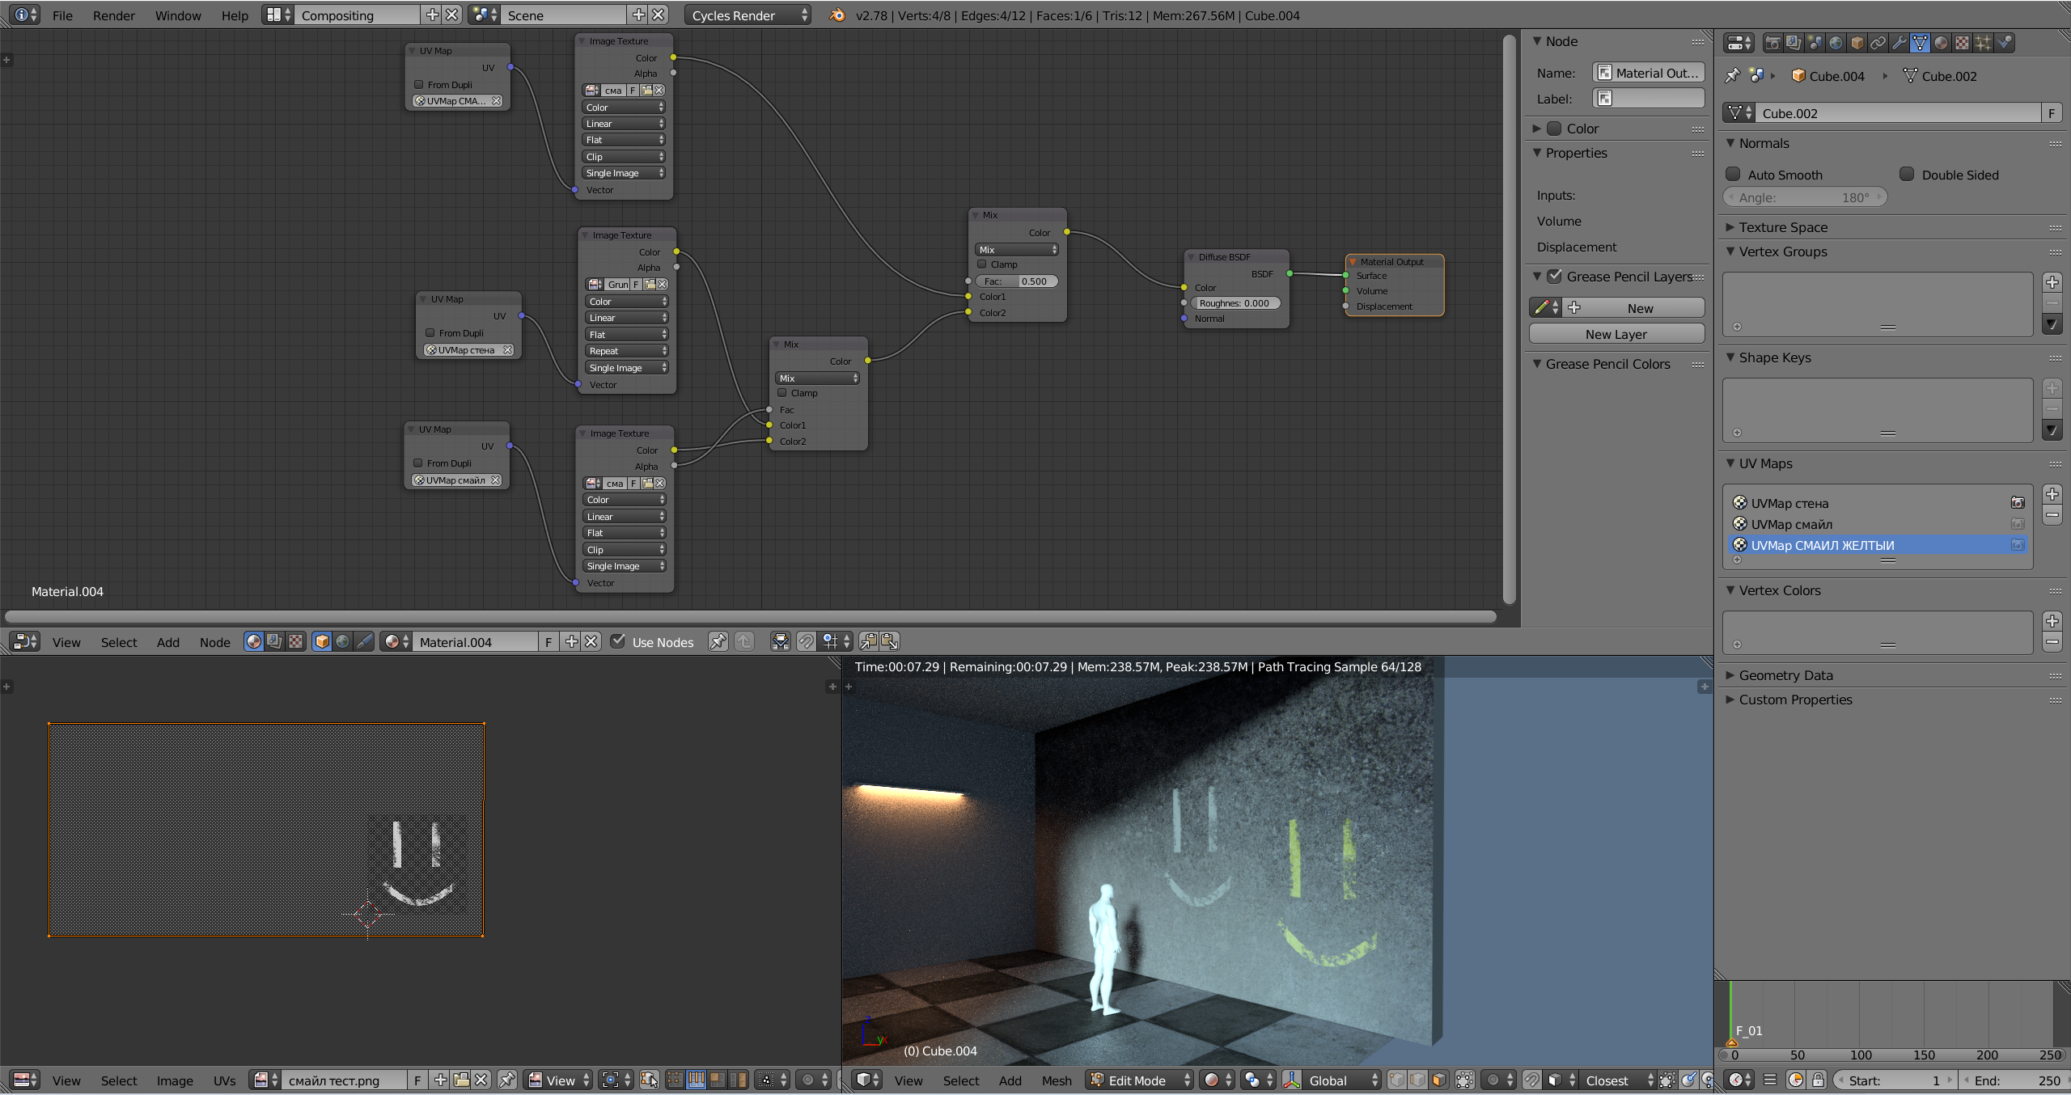The height and width of the screenshot is (1095, 2071).
Task: Click the pin icon beside Cube.004 breadcrumb
Action: pos(1732,76)
